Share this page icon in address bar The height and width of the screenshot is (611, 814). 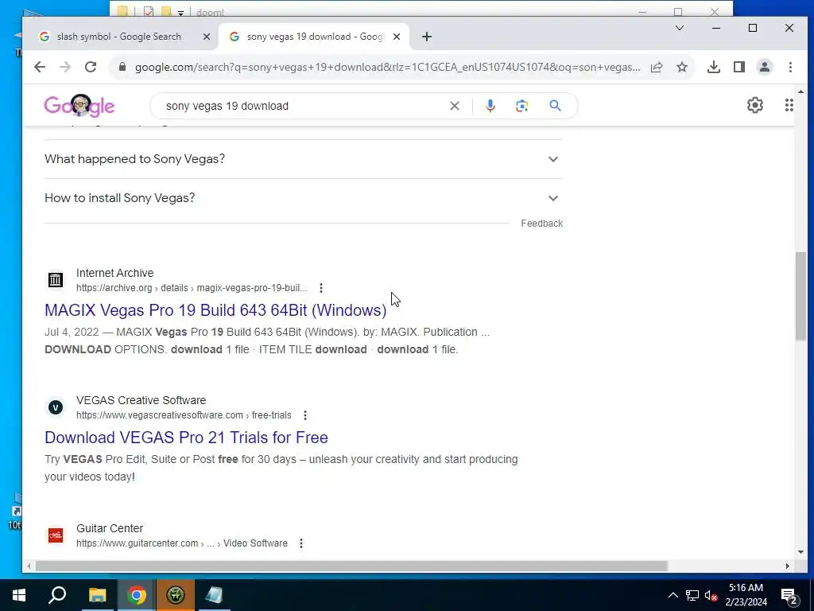click(x=657, y=67)
